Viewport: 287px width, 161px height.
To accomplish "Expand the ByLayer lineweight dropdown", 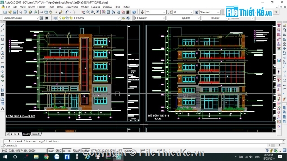I will [x=226, y=18].
